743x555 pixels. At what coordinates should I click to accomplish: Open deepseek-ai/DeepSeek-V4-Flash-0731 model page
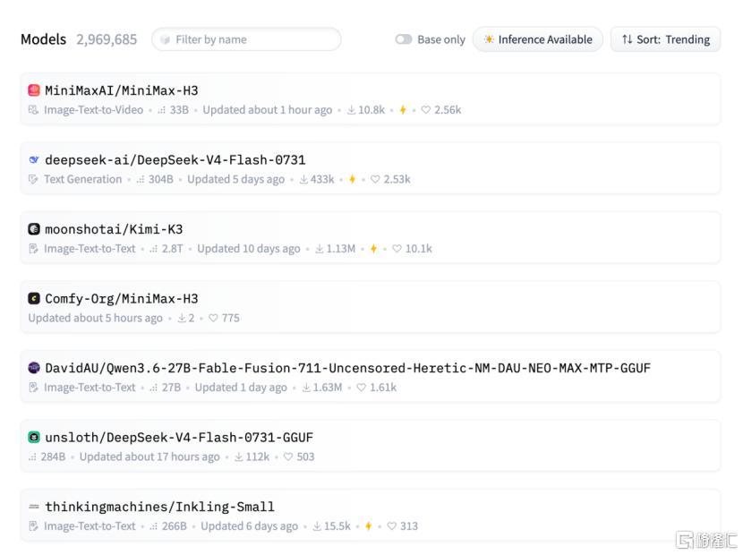[175, 159]
